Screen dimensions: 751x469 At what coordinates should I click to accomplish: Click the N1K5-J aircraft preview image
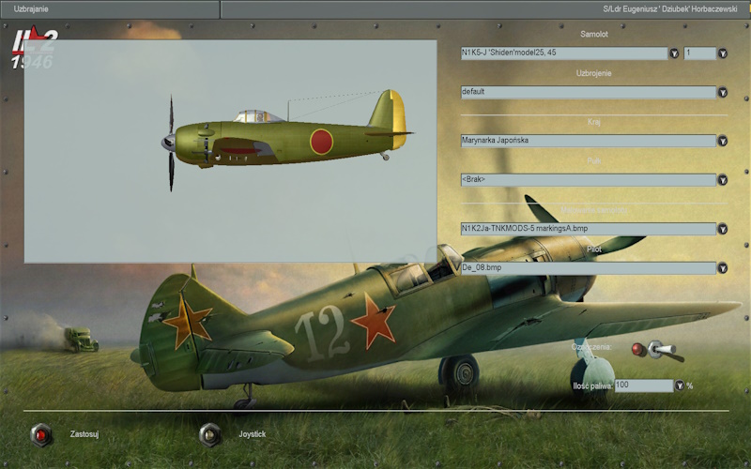[x=230, y=151]
